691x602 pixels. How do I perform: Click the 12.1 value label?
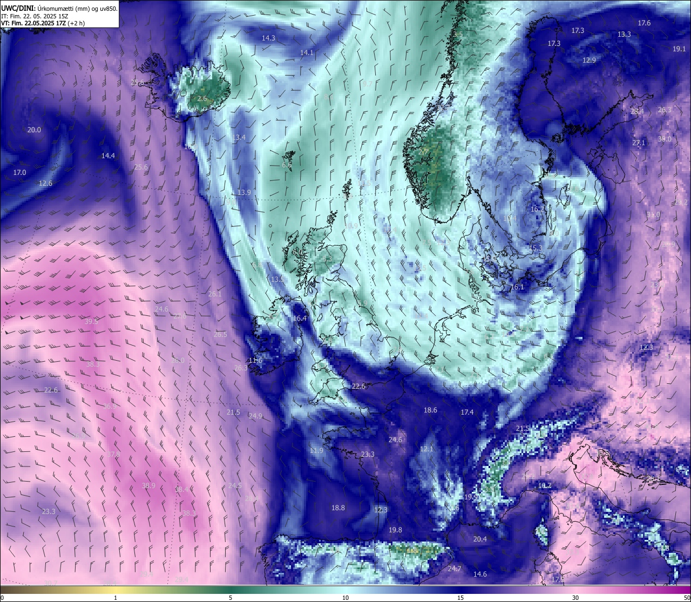click(x=426, y=449)
